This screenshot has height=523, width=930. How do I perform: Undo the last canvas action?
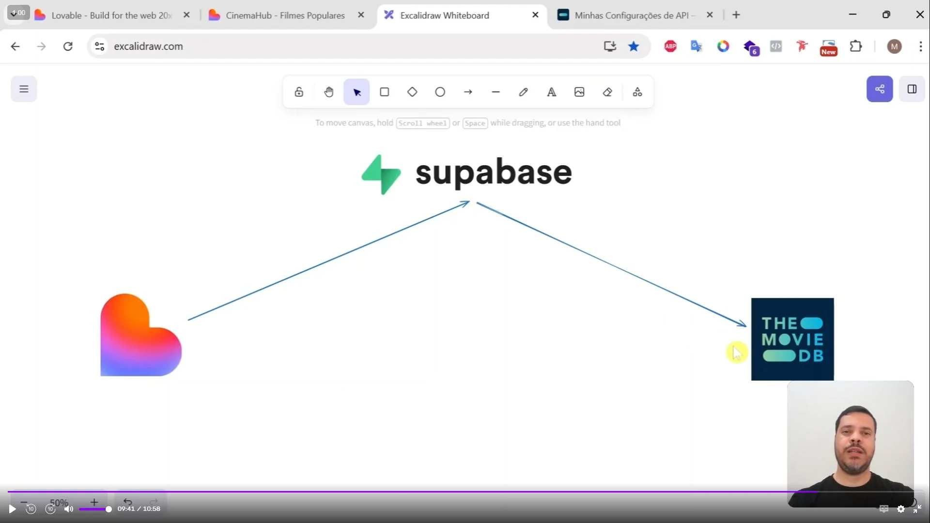pos(127,502)
